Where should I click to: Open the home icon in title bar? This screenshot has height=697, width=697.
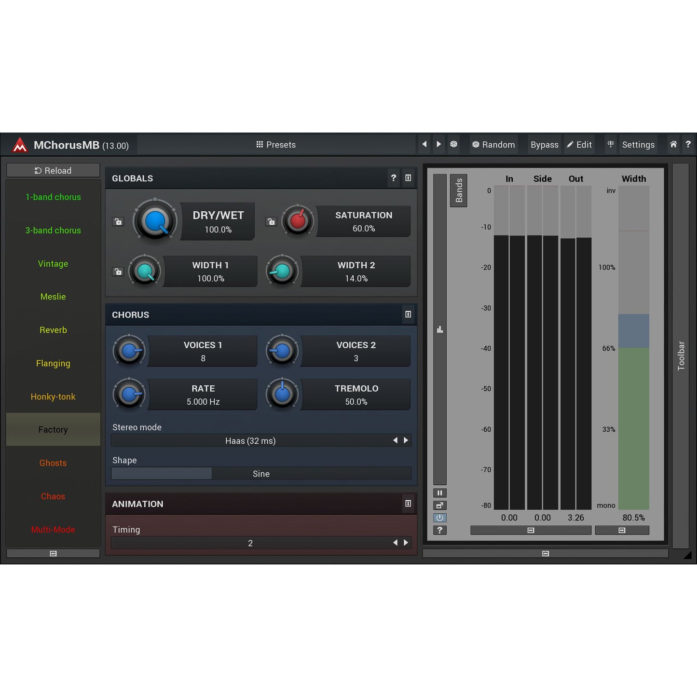click(x=673, y=144)
